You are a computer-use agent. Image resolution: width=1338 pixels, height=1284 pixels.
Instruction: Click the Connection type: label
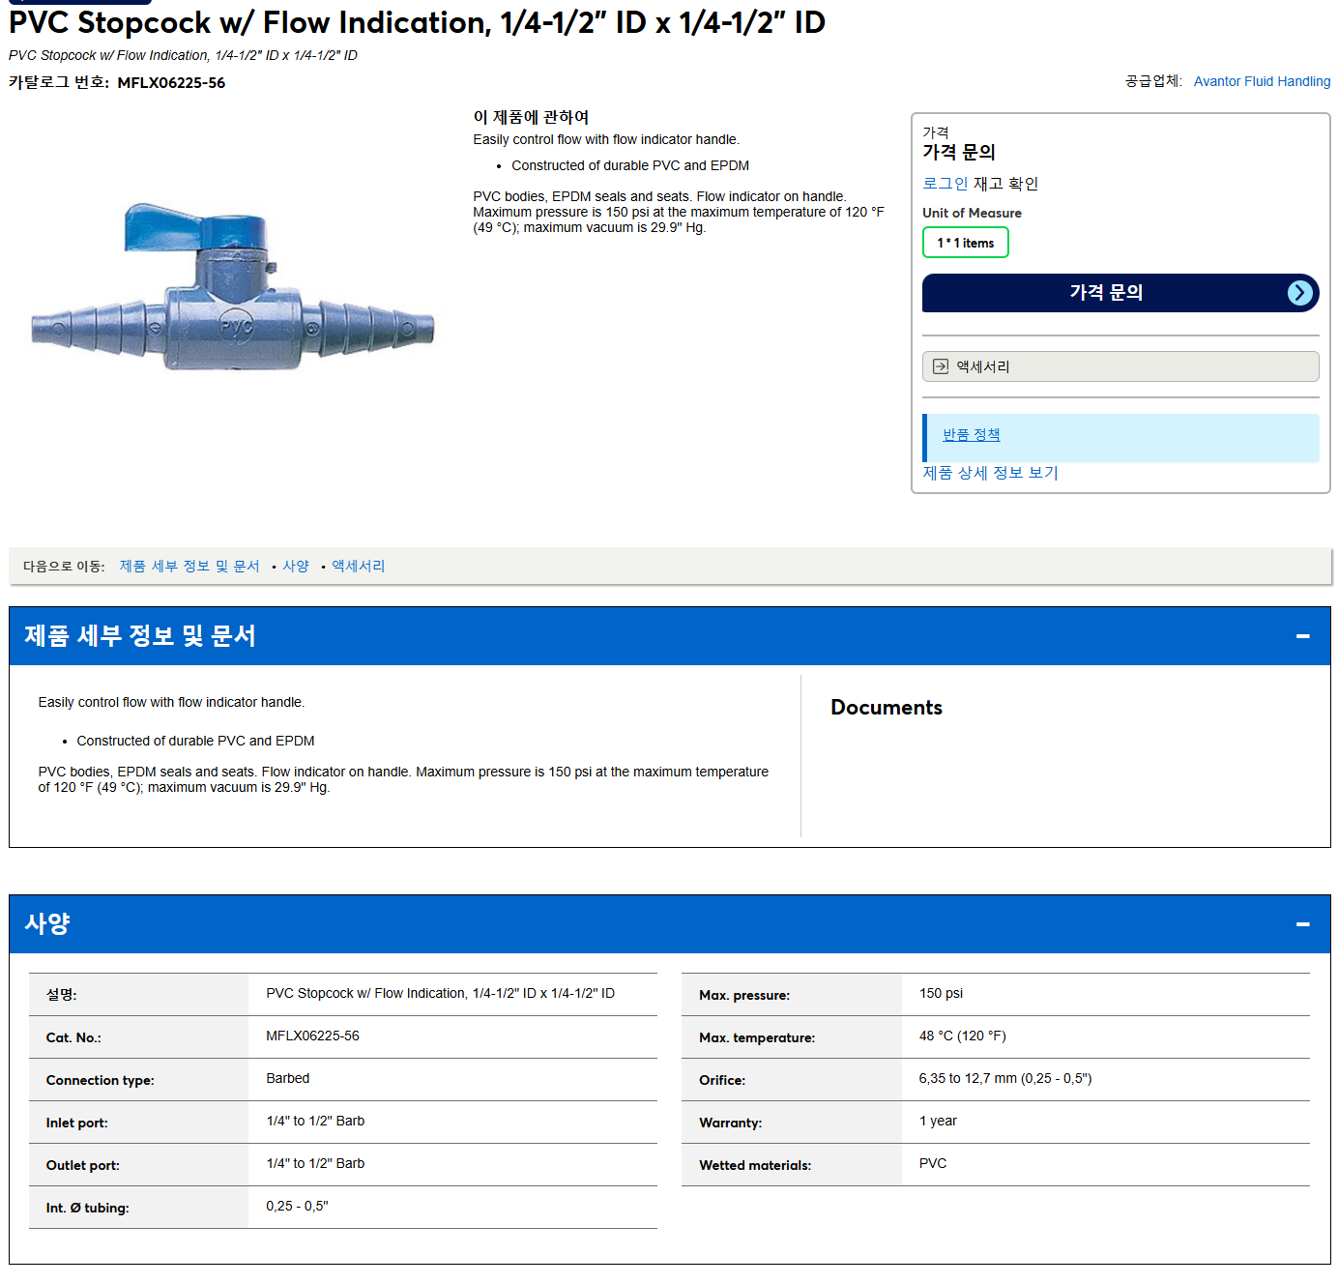[x=101, y=1081]
